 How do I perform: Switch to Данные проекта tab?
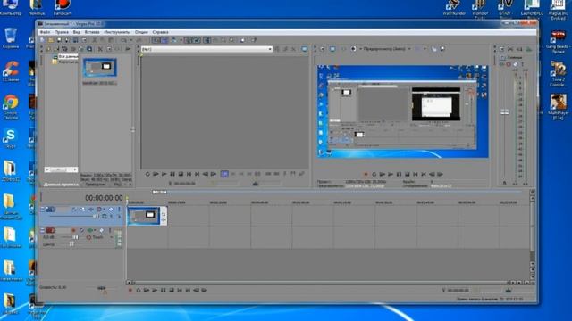coord(61,185)
